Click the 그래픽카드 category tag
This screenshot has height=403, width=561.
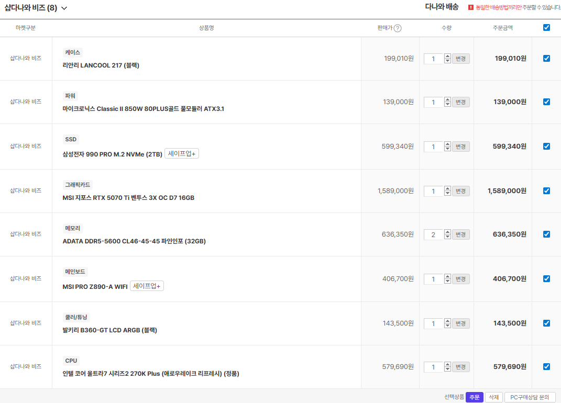click(78, 185)
